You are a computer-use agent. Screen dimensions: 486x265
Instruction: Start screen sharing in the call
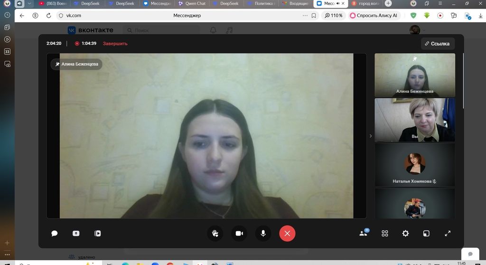coord(76,233)
